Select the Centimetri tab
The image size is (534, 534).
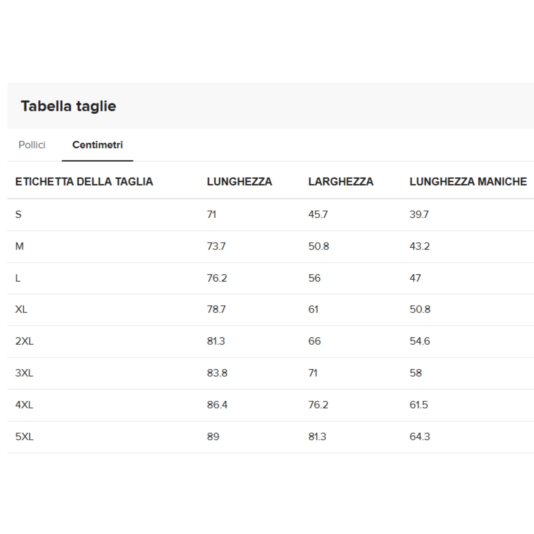point(97,145)
